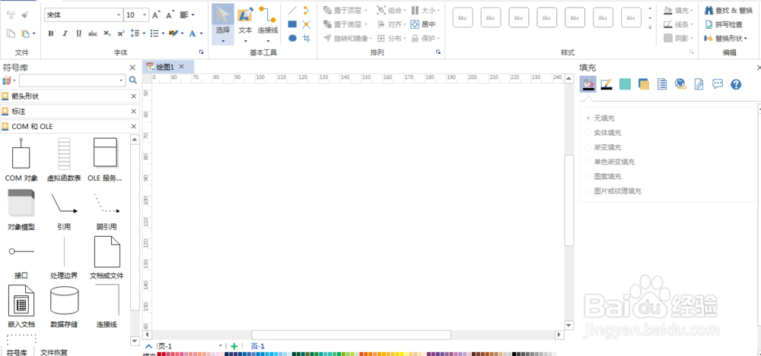Apply strikethrough text formatting
Viewport: 761px width, 356px height.
(93, 33)
